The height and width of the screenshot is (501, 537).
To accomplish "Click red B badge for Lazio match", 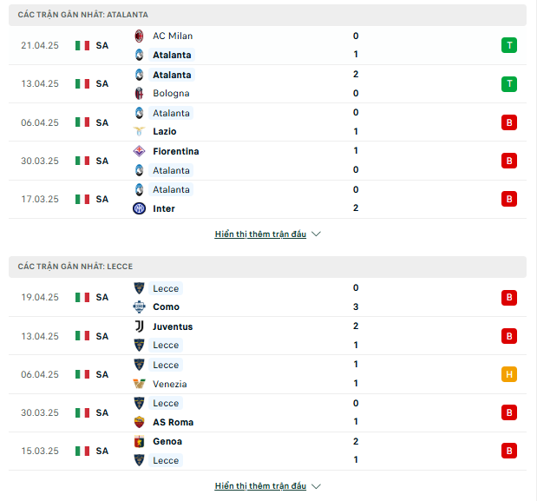I will pyautogui.click(x=509, y=122).
